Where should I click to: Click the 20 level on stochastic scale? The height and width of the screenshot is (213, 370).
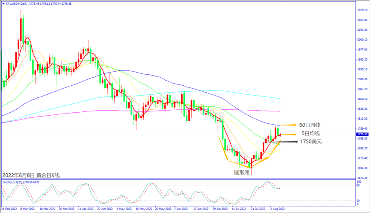pyautogui.click(x=358, y=200)
